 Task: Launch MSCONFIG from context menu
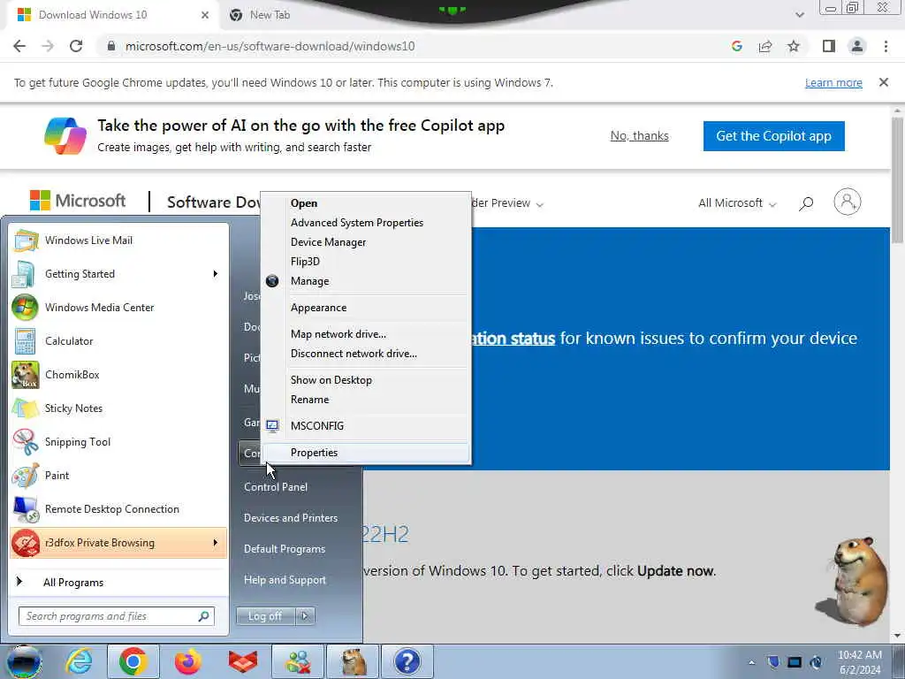366,426
